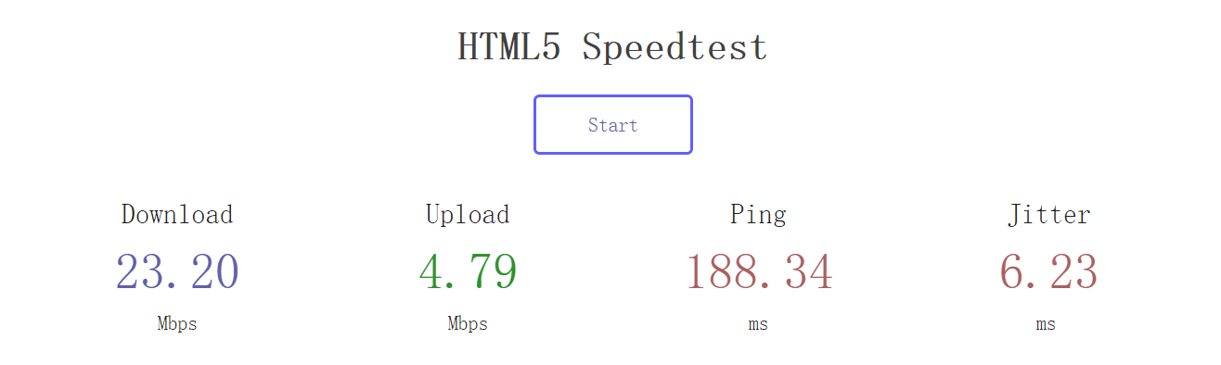Click the Start button
Viewport: 1221px width, 365px height.
(612, 124)
